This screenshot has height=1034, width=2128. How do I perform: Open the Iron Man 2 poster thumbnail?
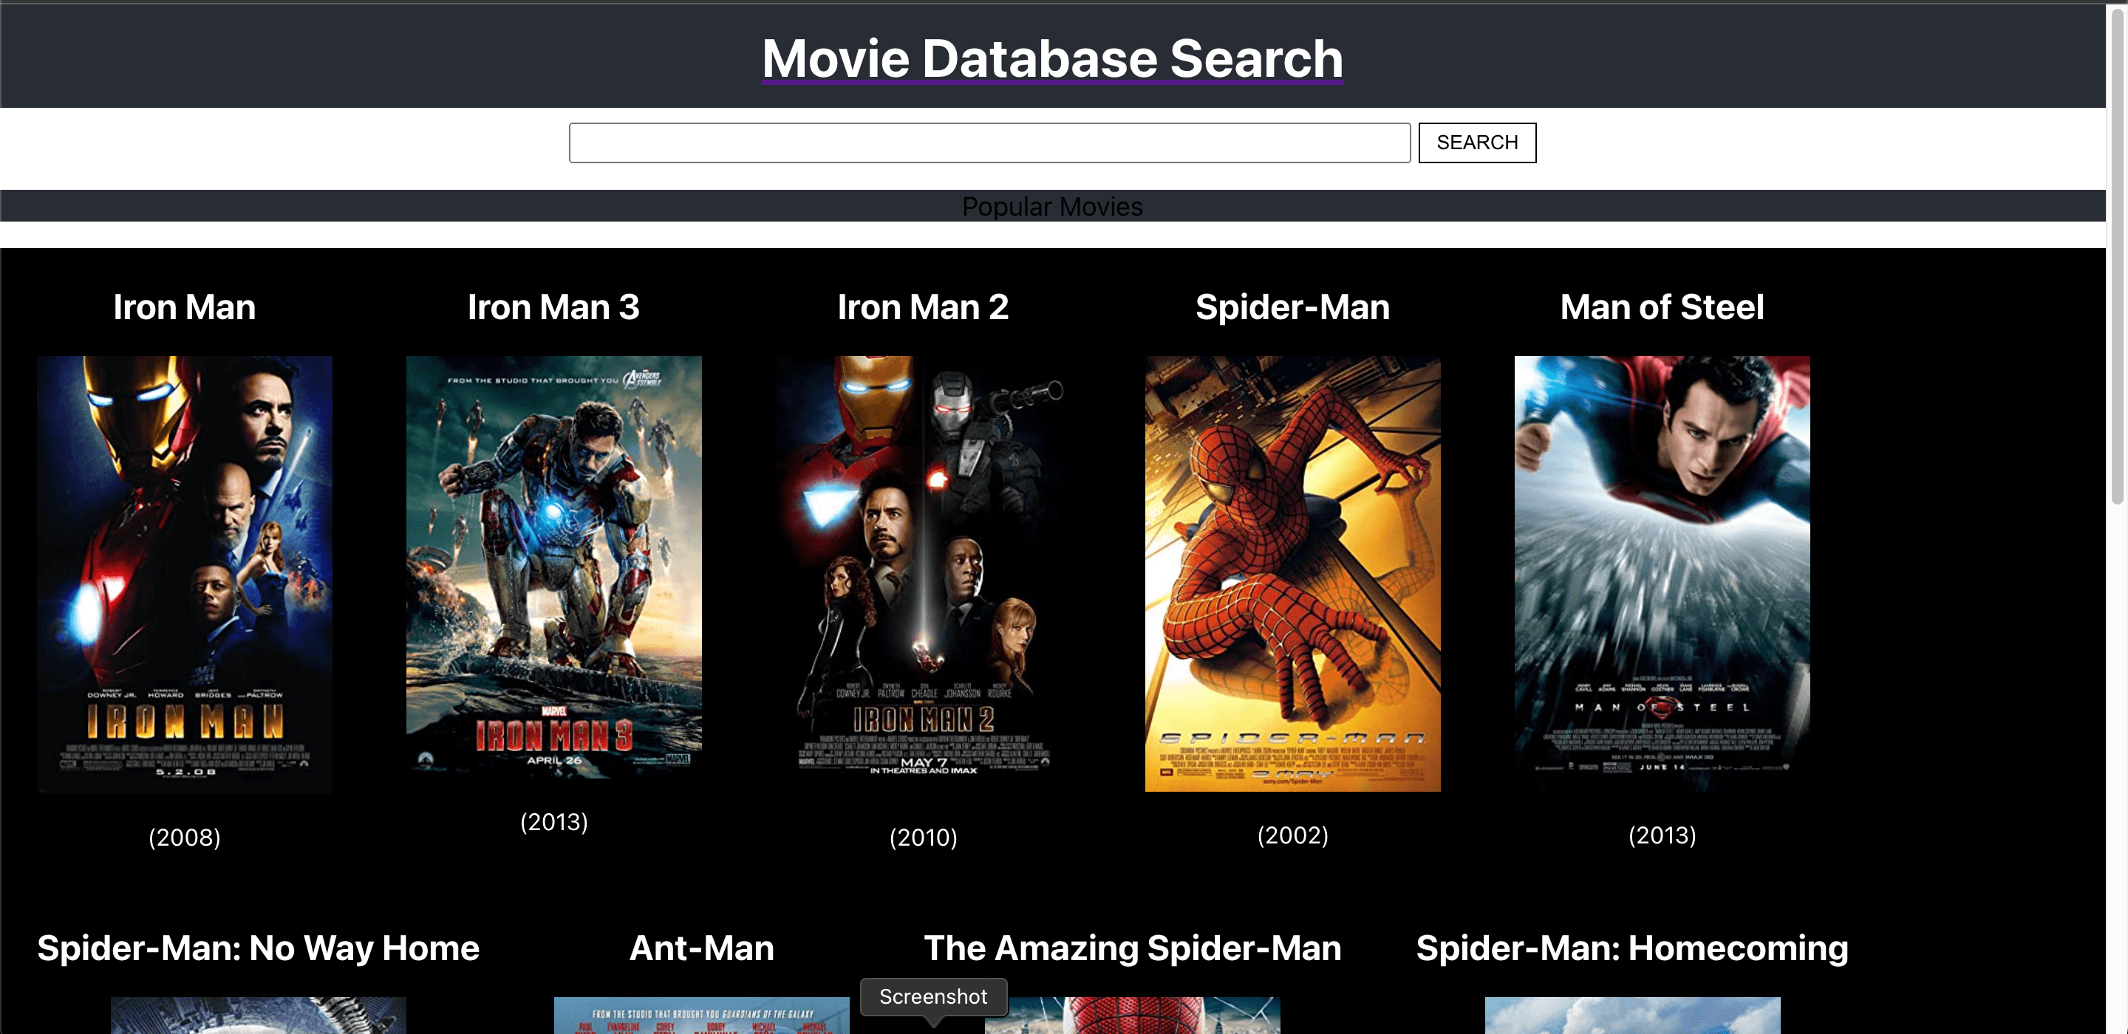(923, 575)
